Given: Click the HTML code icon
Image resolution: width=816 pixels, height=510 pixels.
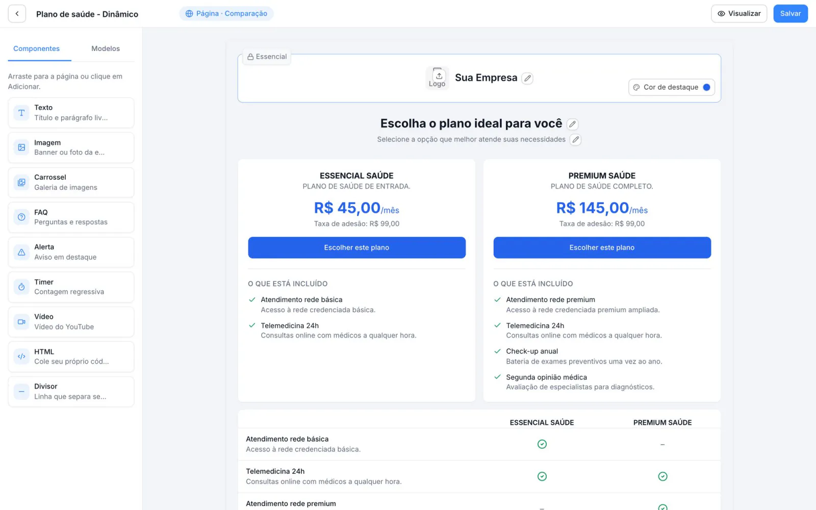Looking at the screenshot, I should click(x=21, y=356).
